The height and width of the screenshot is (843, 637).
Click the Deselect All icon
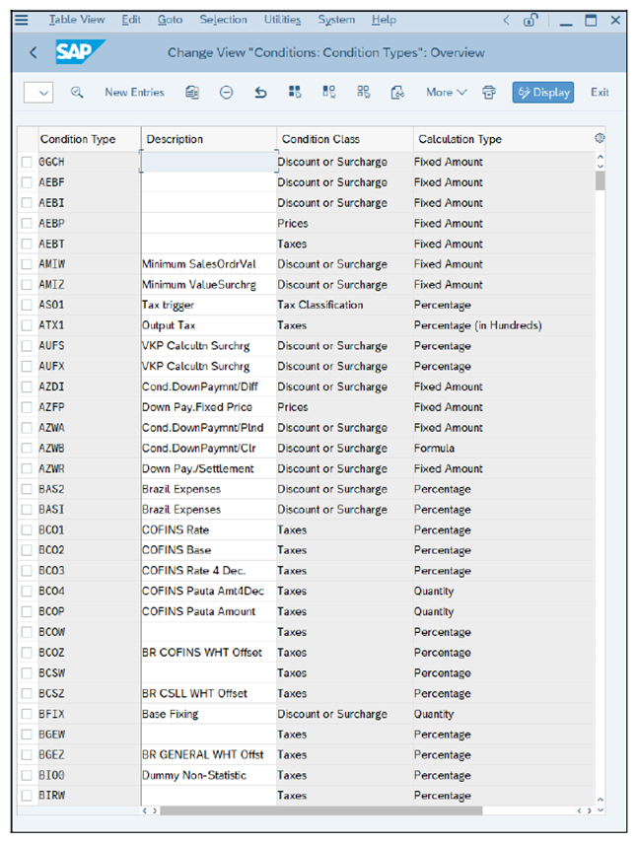pos(364,92)
